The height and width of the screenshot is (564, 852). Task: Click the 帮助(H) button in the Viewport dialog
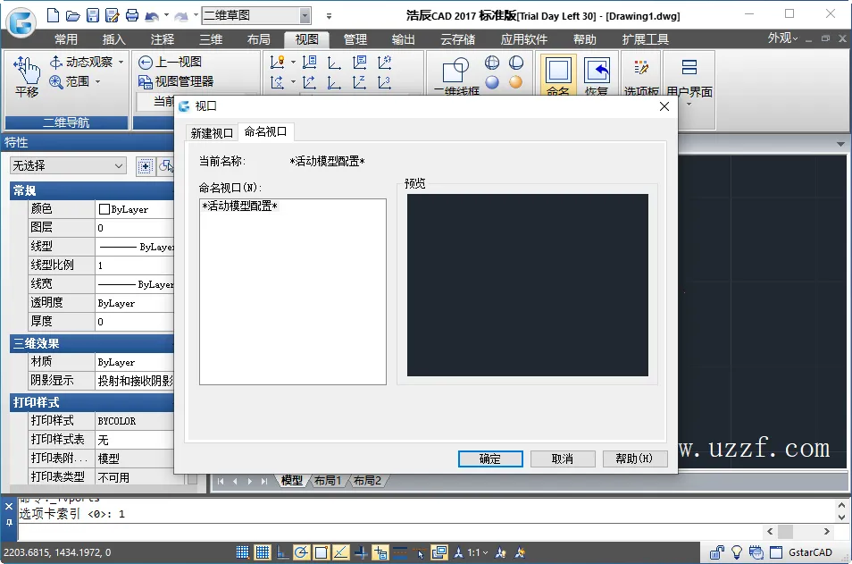pyautogui.click(x=635, y=458)
